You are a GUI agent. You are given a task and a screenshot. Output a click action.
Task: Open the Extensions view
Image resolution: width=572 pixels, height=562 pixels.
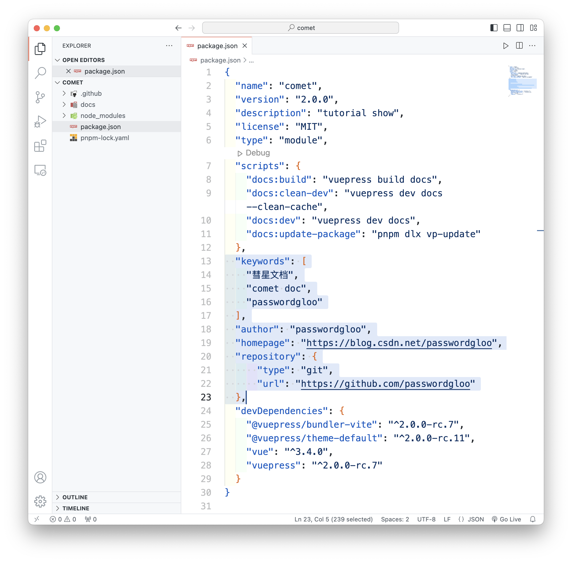tap(40, 146)
